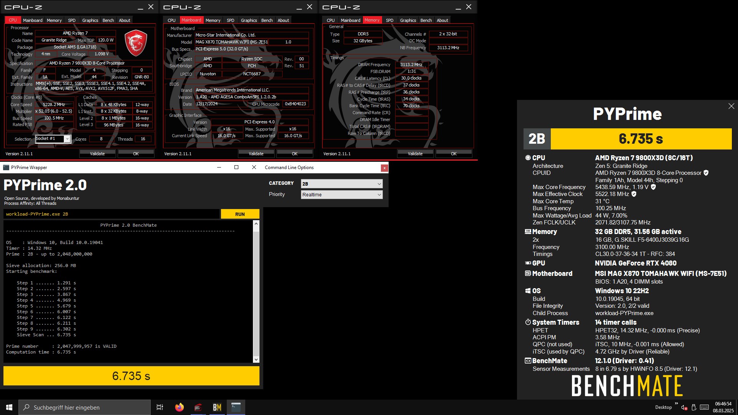Click the BenchMate section icon
The image size is (738, 415).
point(528,361)
